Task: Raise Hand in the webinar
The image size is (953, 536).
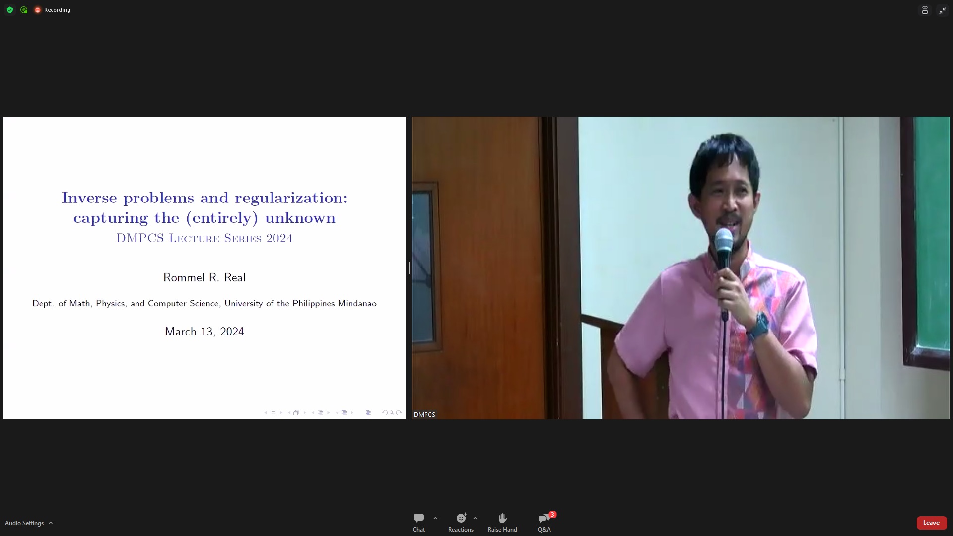Action: (x=502, y=523)
